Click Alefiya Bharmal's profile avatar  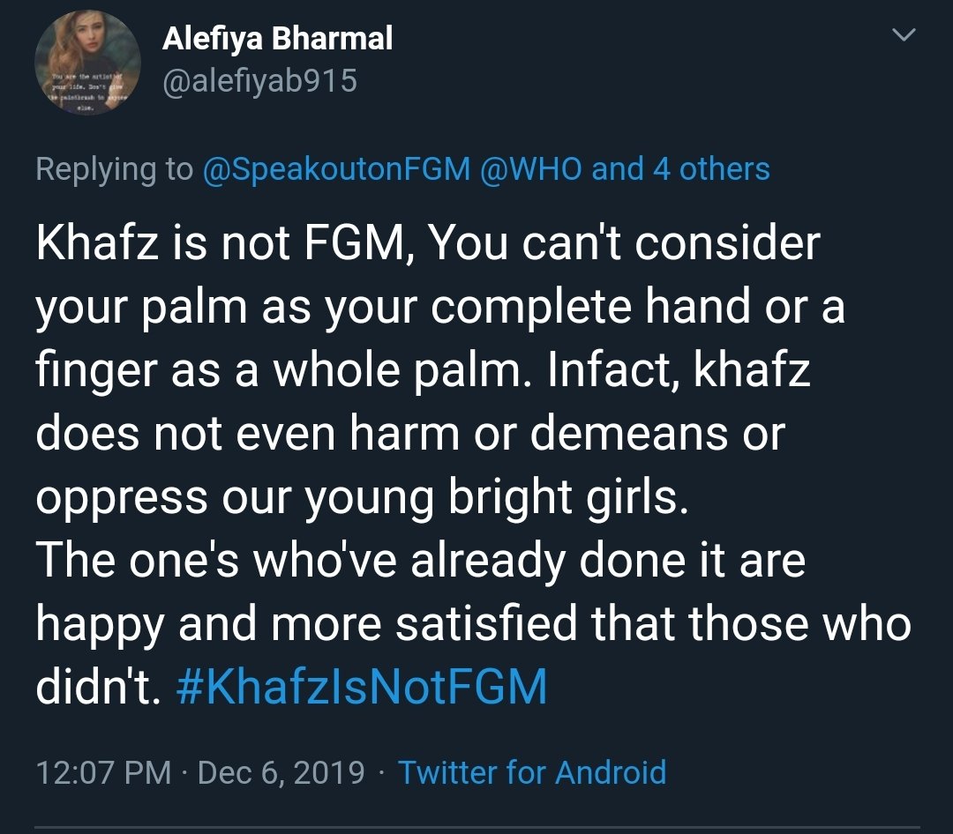click(x=87, y=63)
